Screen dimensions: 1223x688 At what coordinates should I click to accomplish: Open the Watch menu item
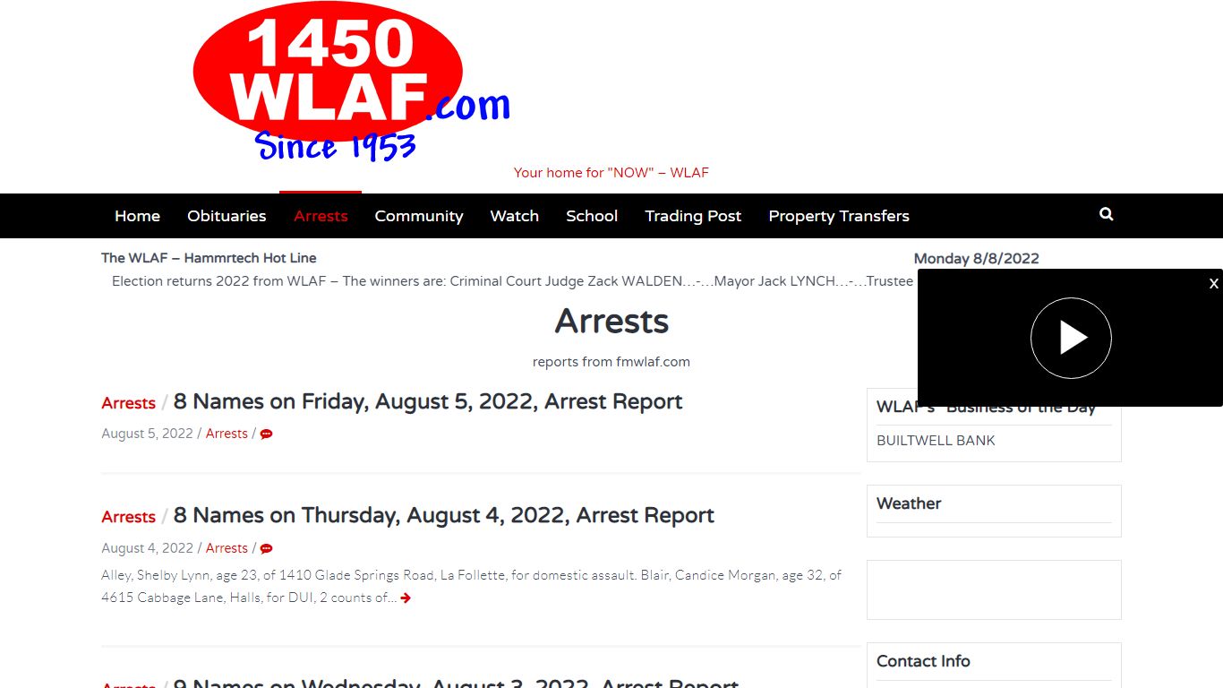tap(515, 216)
